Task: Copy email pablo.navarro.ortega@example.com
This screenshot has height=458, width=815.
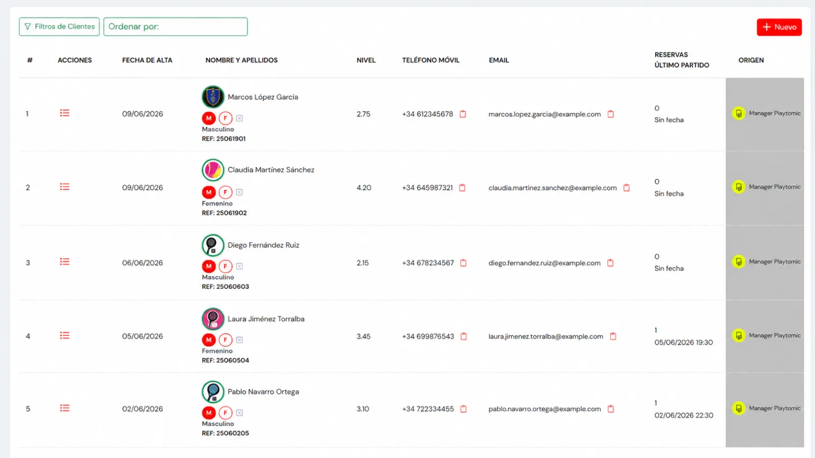Action: [611, 409]
